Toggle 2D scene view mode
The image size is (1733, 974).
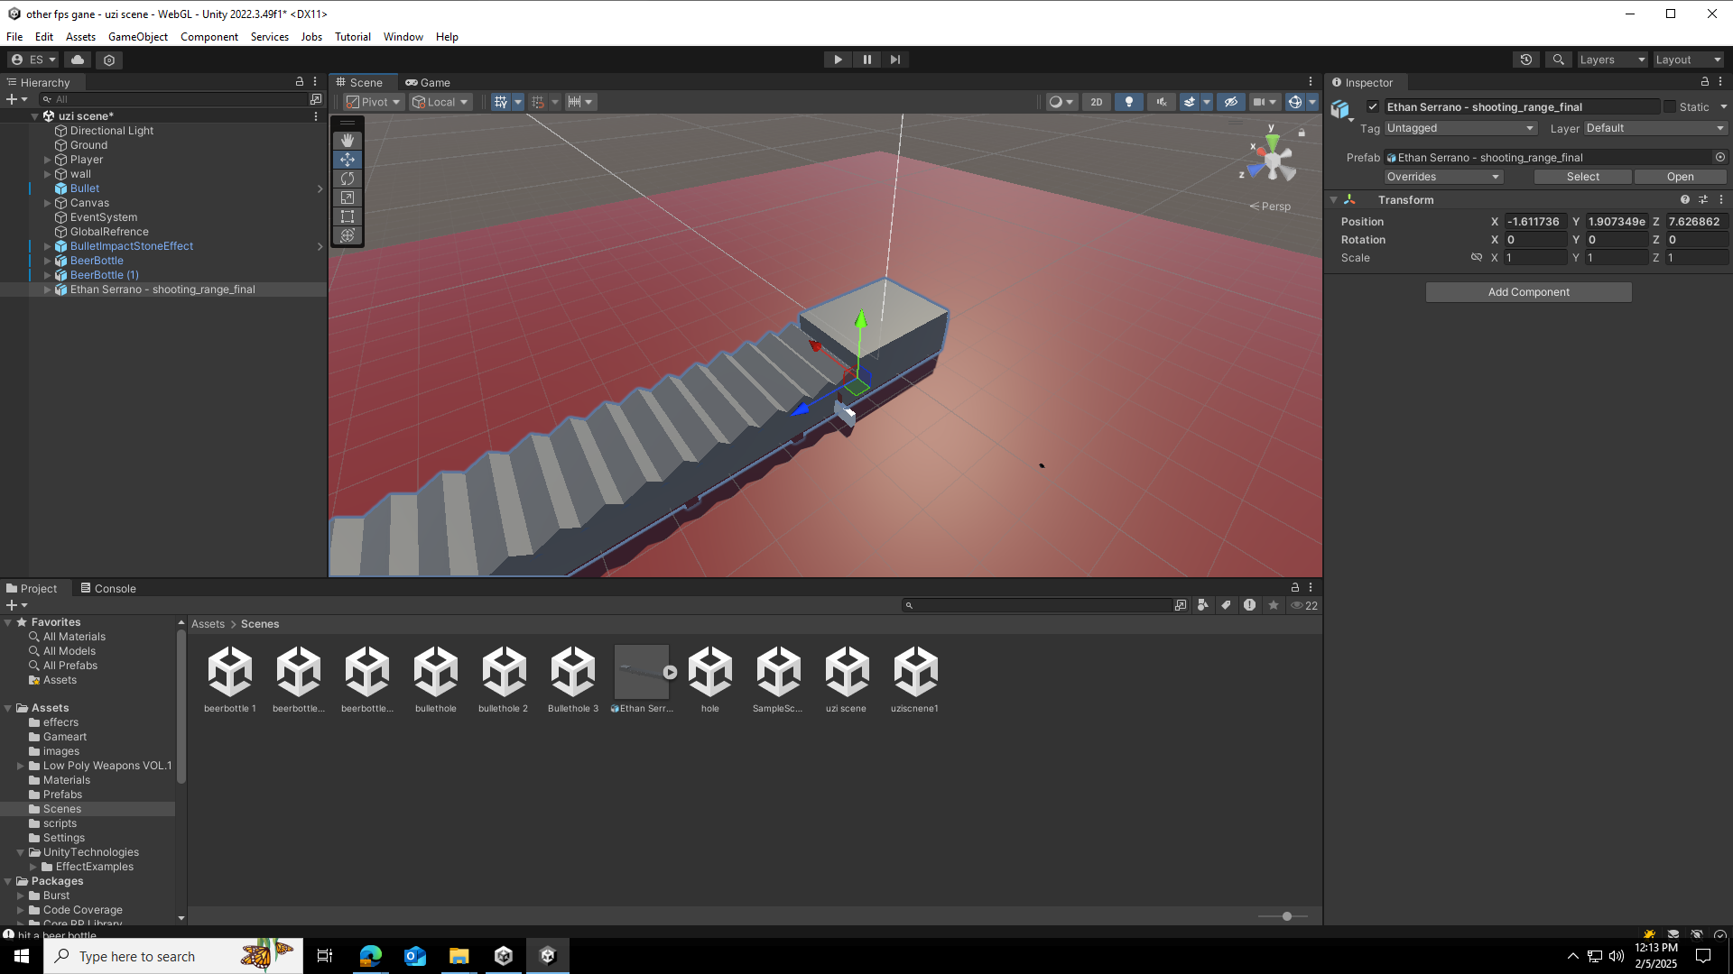point(1096,102)
